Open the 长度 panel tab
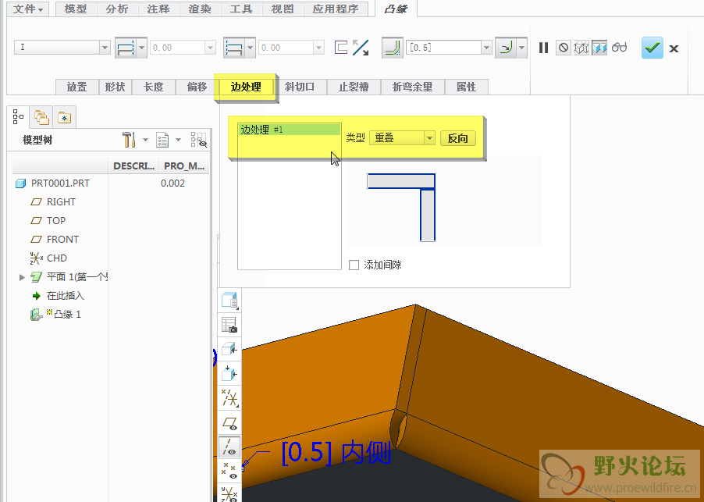 pos(154,87)
